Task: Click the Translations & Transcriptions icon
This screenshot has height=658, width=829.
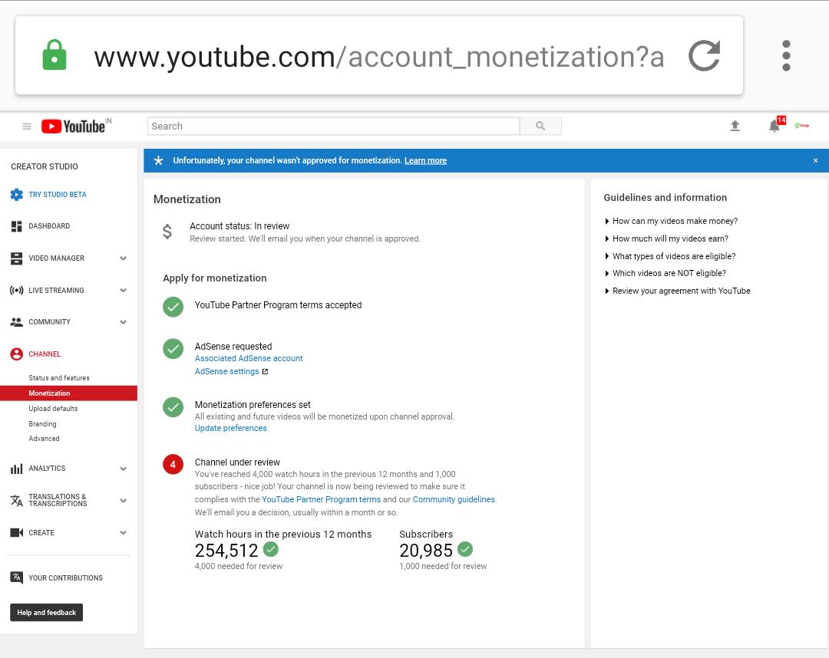Action: pos(16,500)
